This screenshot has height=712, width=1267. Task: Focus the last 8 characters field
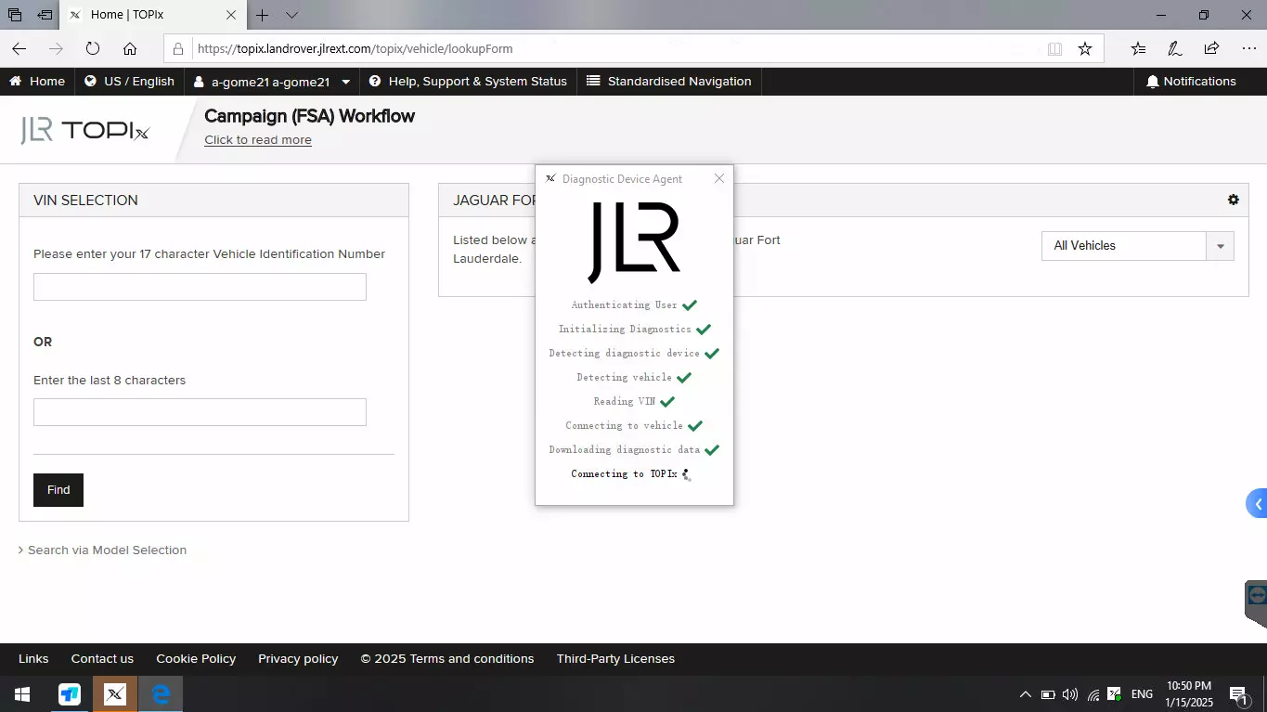coord(200,412)
